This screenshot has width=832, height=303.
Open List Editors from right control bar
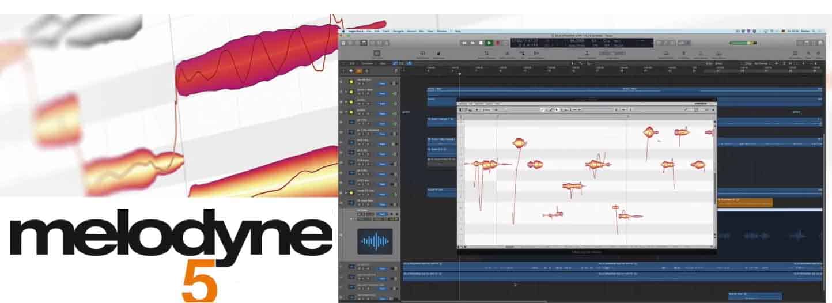click(800, 43)
